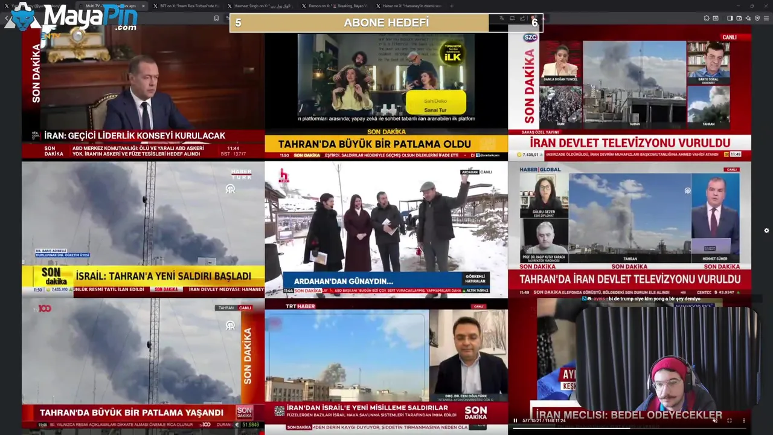The height and width of the screenshot is (435, 773).
Task: Restore down the browser window
Action: point(752,6)
